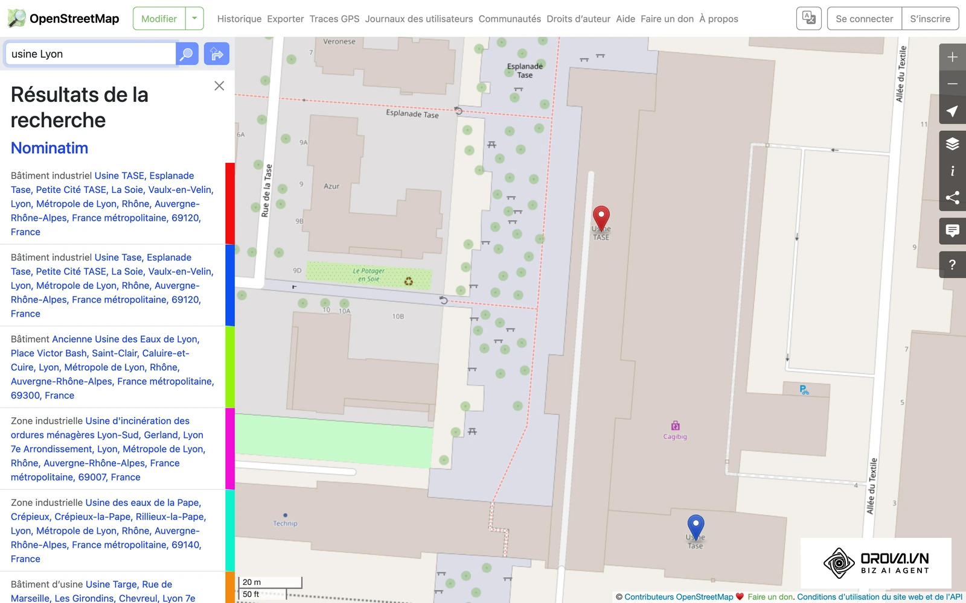Add a note to the map
Screen dimensions: 966x603
click(x=952, y=231)
